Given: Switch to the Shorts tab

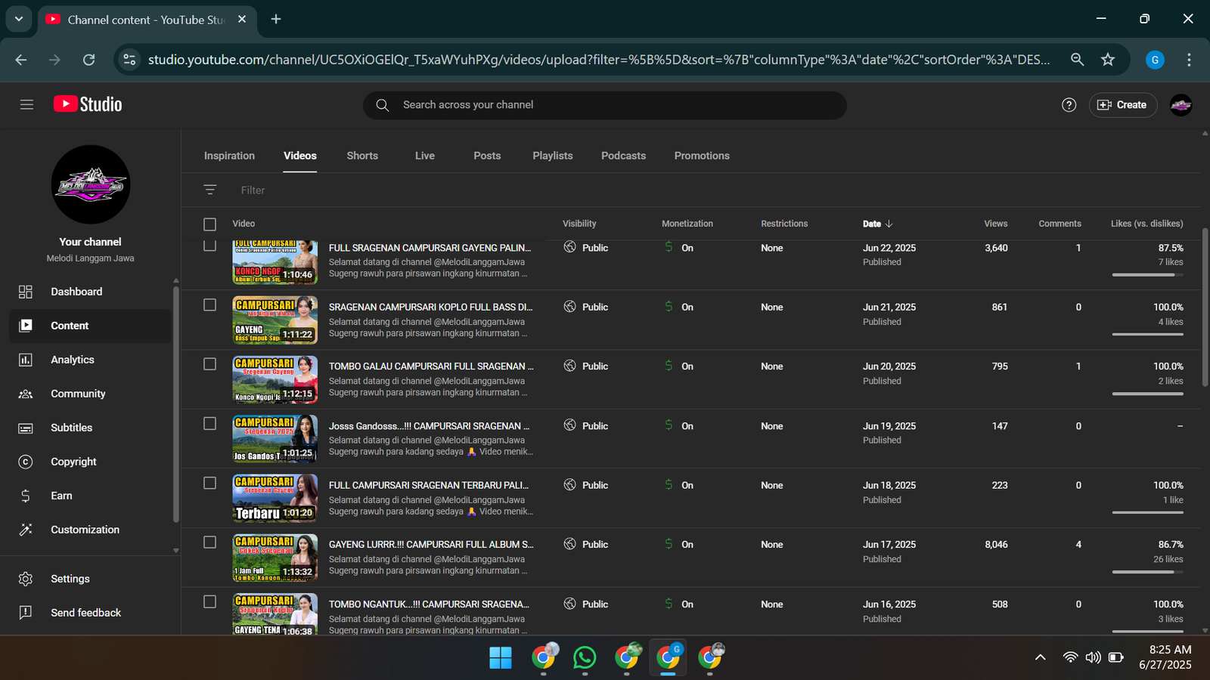Looking at the screenshot, I should 362,156.
